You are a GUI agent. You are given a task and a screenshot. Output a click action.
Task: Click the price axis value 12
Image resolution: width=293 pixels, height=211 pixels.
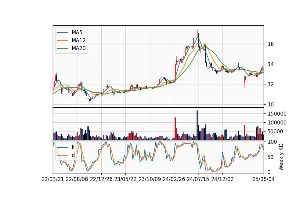(271, 84)
